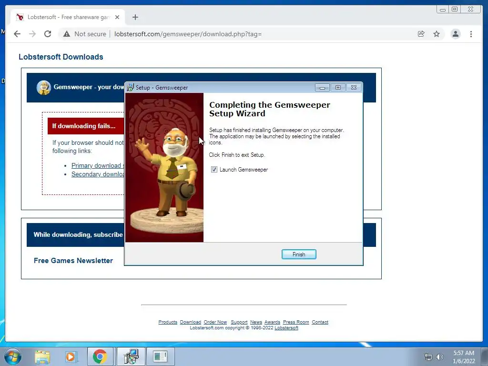488x366 pixels.
Task: Open a new Chrome tab
Action: [135, 17]
